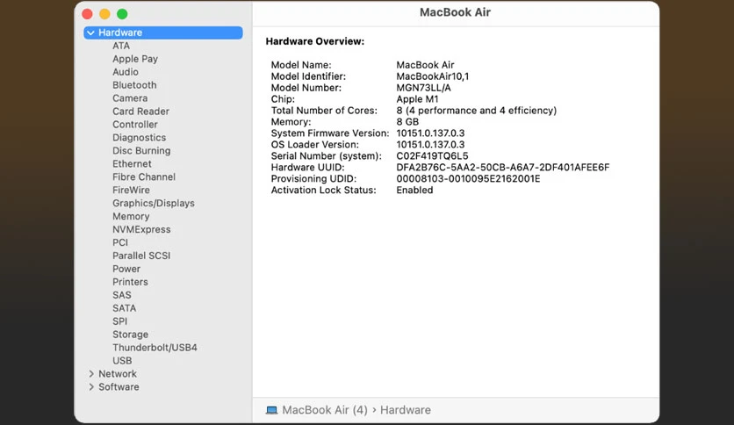
Task: Expand the Network section
Action: pos(91,374)
